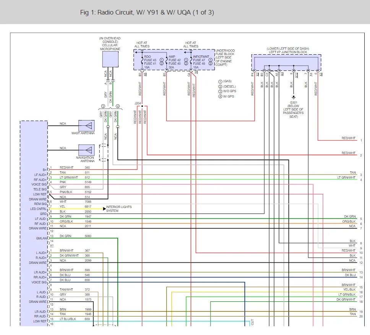Viewport: 370px width, 335px height.
Task: Click circuit number 5060 on GMLAN wire
Action: pyautogui.click(x=88, y=236)
